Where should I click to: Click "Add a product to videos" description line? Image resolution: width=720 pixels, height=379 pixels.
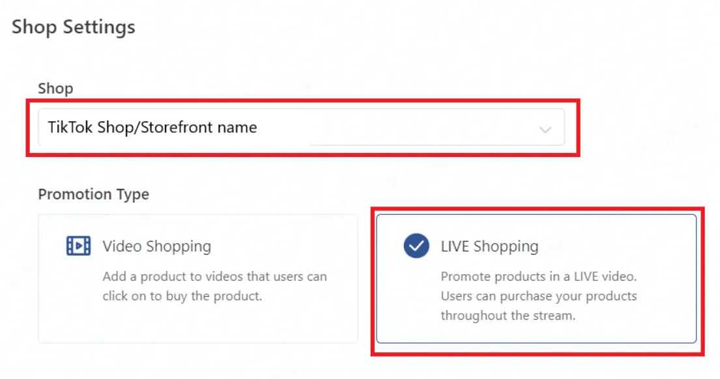pyautogui.click(x=215, y=277)
